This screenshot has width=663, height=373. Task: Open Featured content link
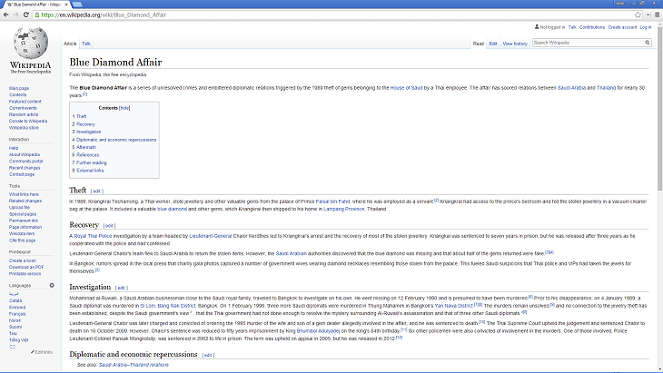25,102
